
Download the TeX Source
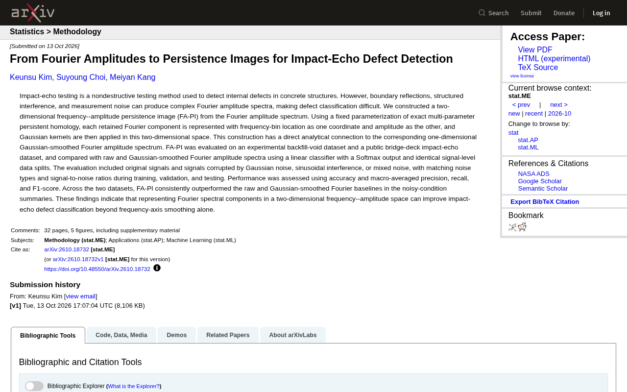[x=538, y=68]
